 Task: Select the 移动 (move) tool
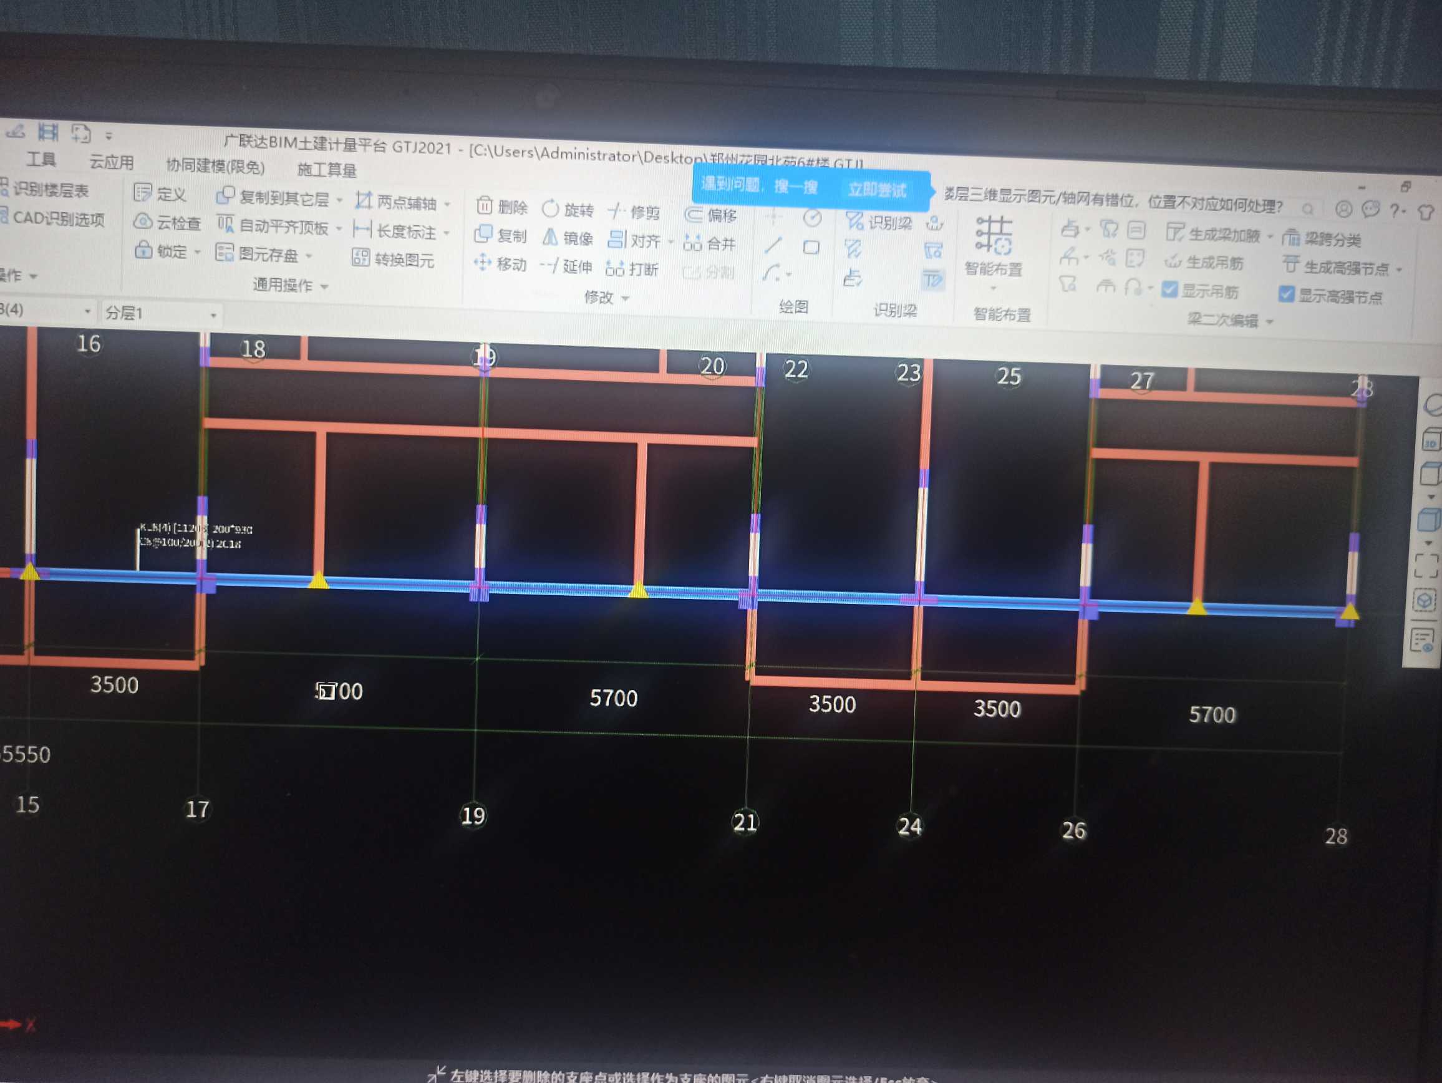[500, 263]
